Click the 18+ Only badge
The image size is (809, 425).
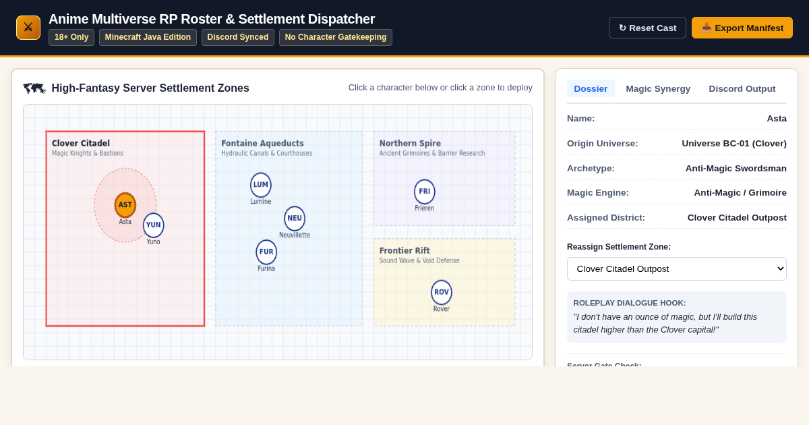pos(71,37)
